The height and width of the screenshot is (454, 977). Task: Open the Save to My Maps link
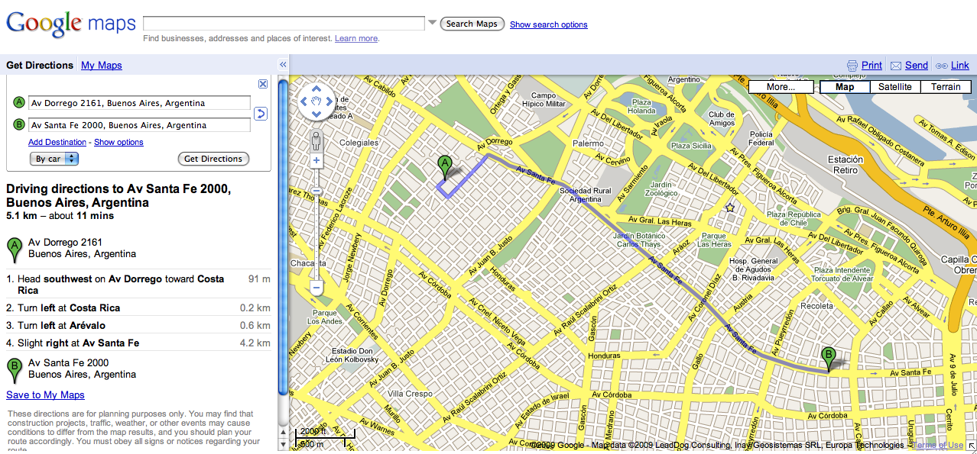(x=45, y=394)
